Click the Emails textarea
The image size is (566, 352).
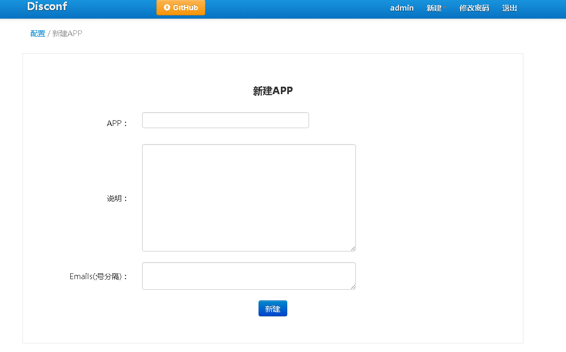point(249,276)
